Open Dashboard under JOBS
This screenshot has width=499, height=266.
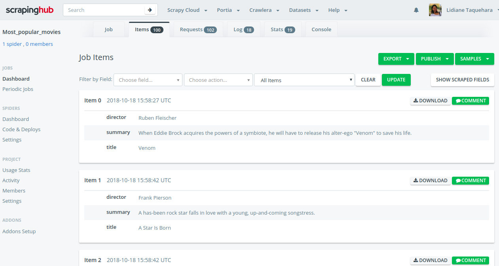(x=16, y=79)
